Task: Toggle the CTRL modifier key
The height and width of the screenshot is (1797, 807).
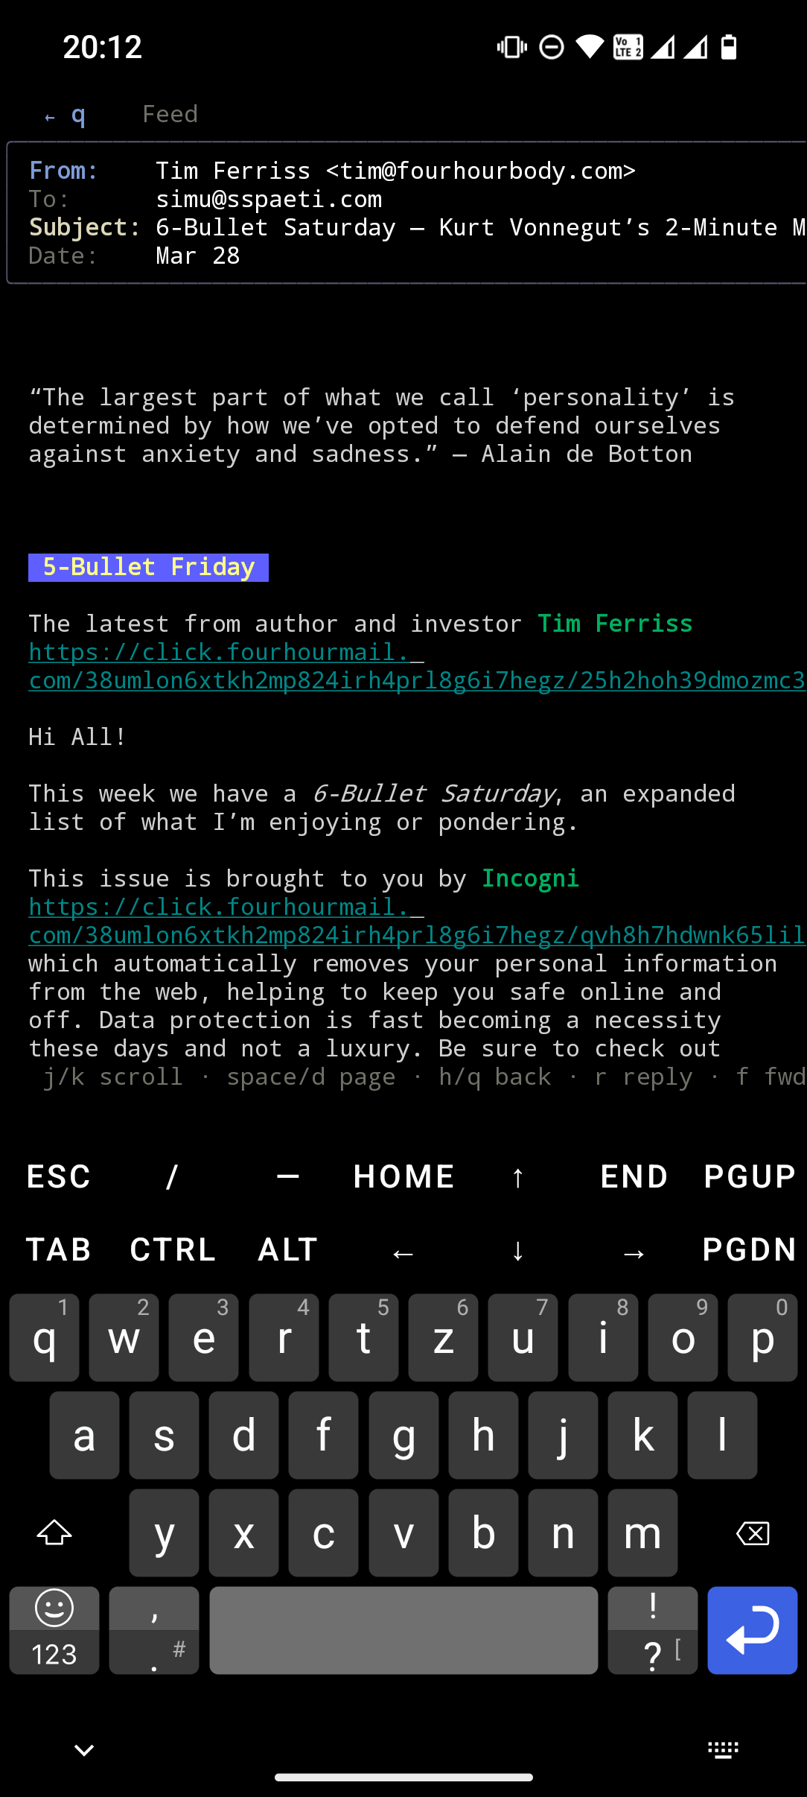Action: point(173,1250)
